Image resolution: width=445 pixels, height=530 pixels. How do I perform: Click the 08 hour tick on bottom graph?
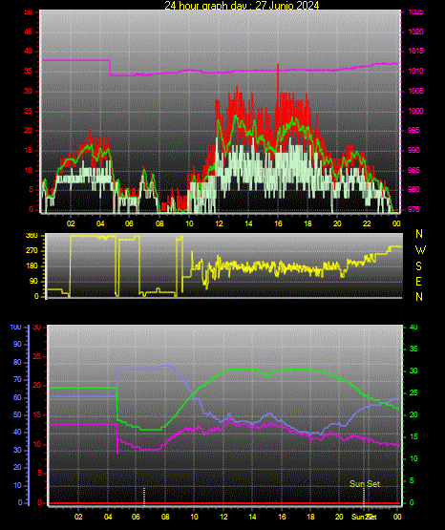(165, 517)
